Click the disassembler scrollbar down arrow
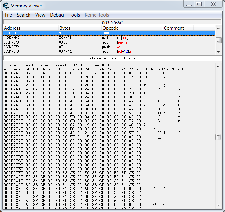 point(219,51)
